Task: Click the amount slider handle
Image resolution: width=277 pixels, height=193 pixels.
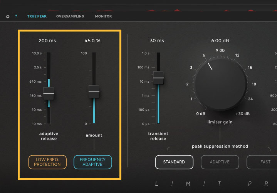Action: 94,92
